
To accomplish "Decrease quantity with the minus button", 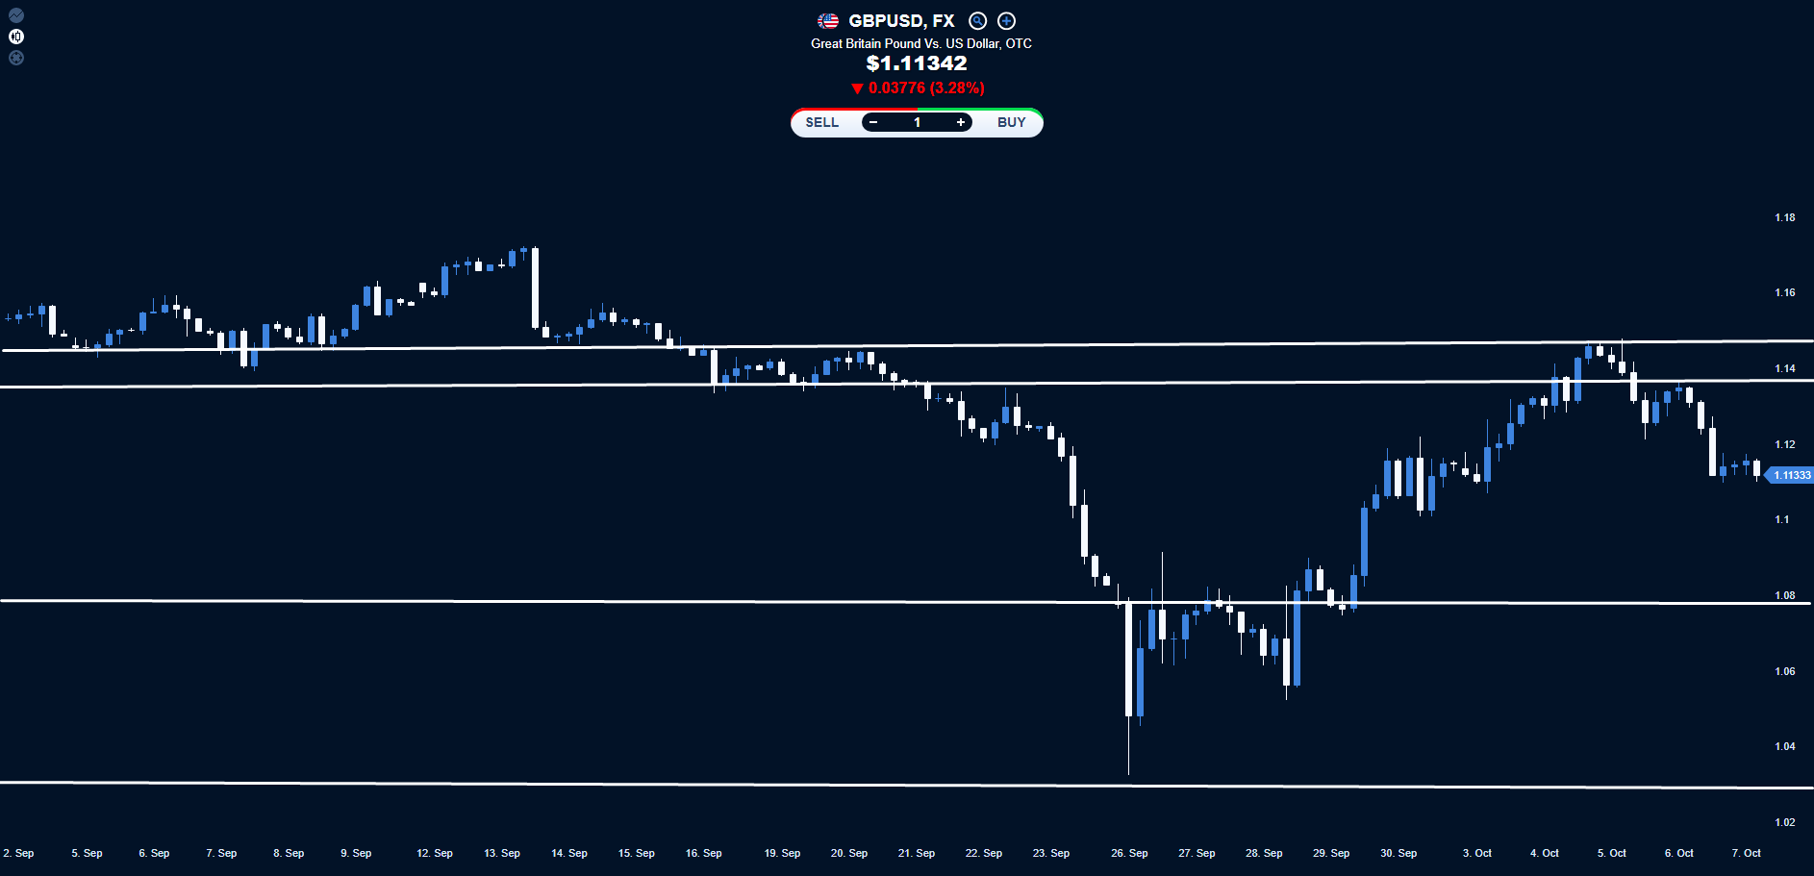I will pyautogui.click(x=873, y=122).
